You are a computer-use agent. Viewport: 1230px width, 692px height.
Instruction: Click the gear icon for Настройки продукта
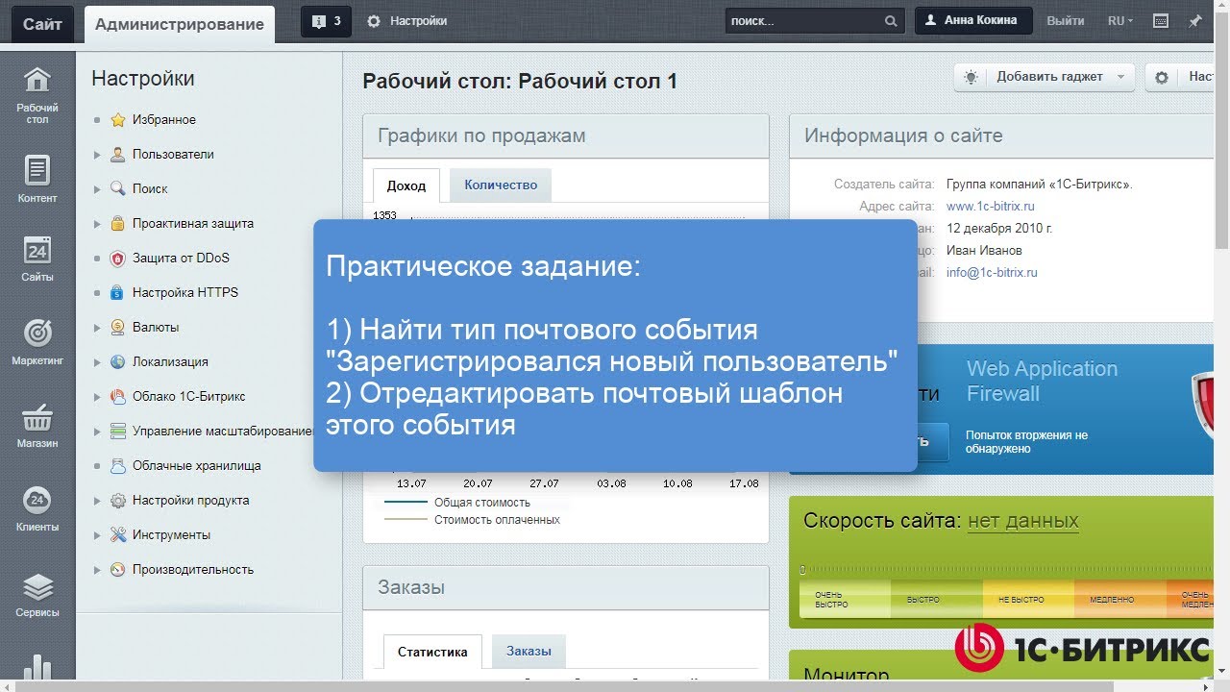pyautogui.click(x=117, y=501)
